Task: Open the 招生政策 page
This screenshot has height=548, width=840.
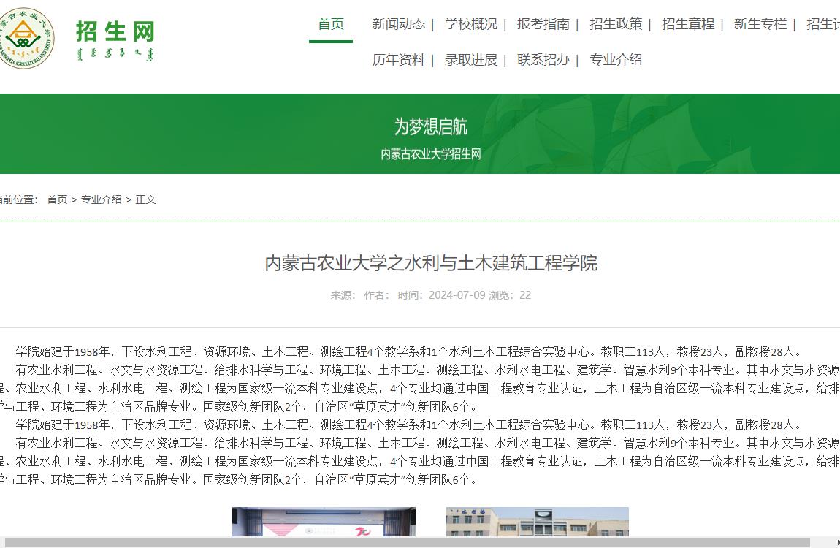Action: click(616, 24)
